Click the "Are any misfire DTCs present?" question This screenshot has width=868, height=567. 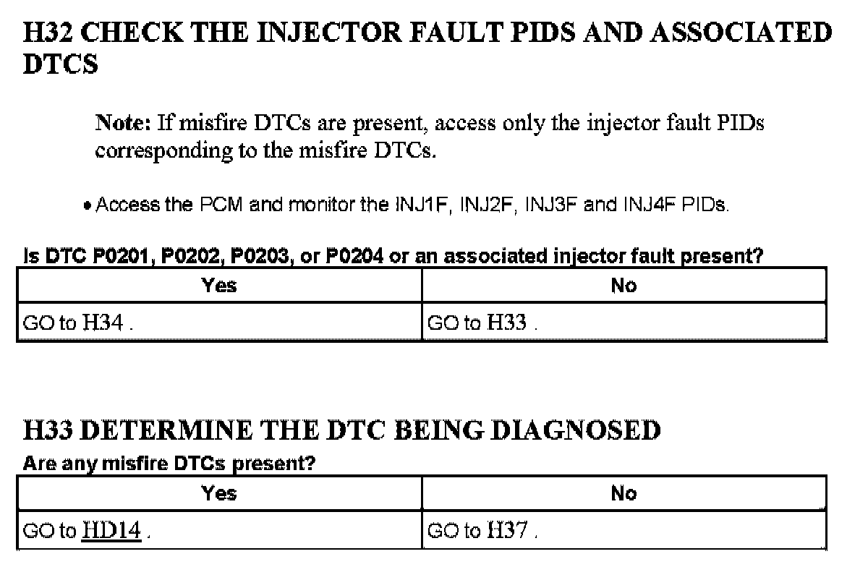[x=169, y=464]
